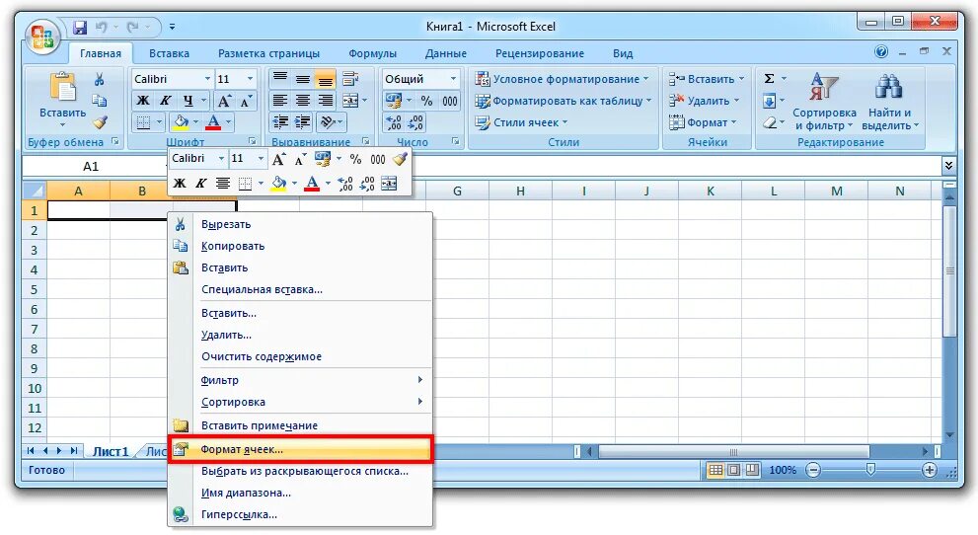Click ribbon thousands separator 000 button
This screenshot has width=978, height=535.
tap(450, 101)
